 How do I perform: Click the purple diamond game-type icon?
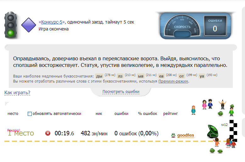click(29, 25)
